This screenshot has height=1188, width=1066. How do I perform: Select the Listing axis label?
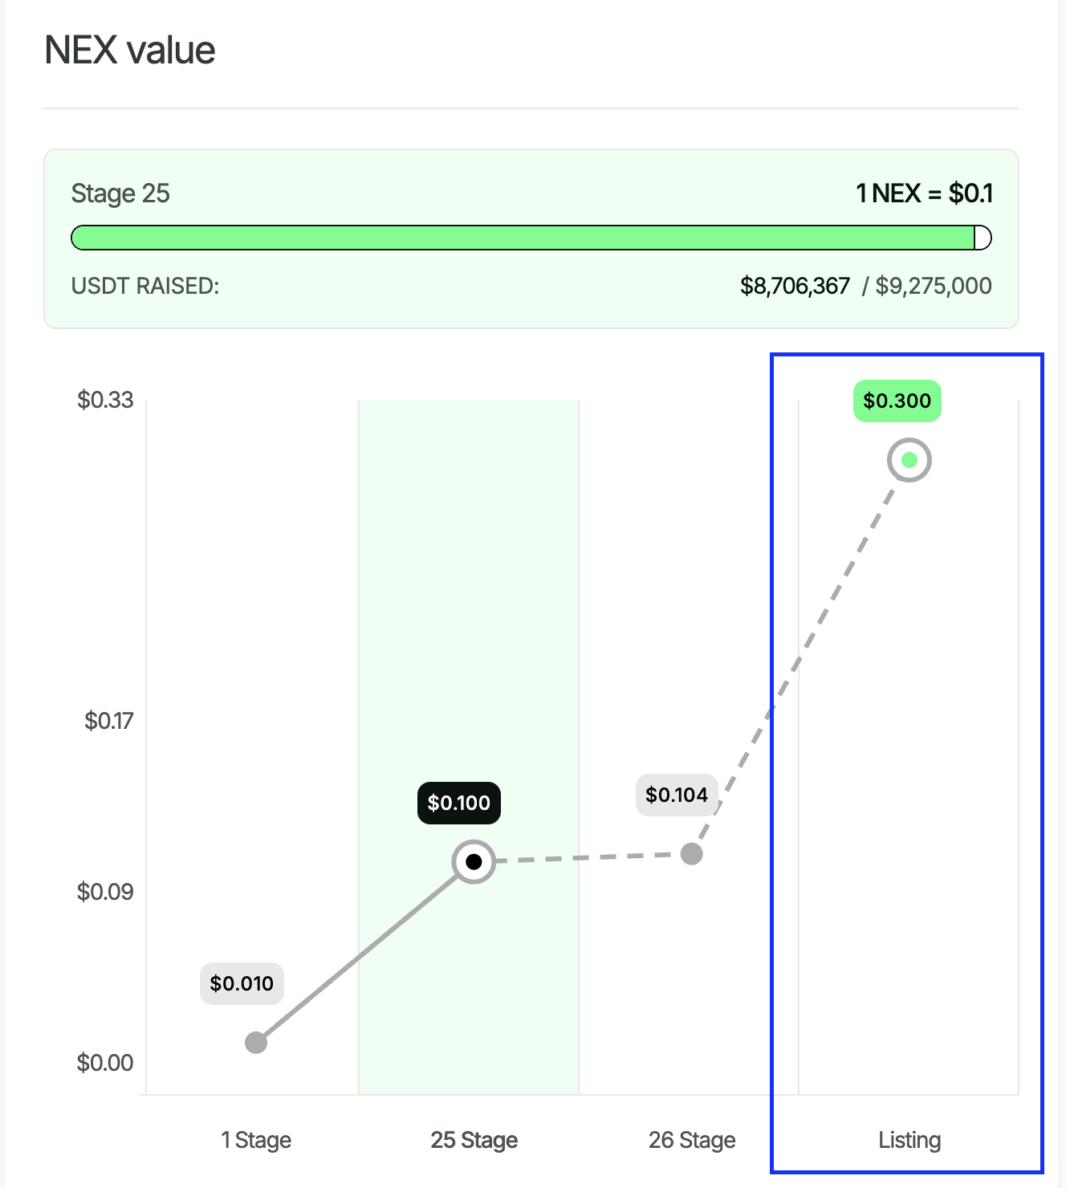909,1140
